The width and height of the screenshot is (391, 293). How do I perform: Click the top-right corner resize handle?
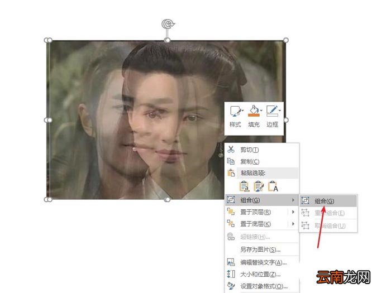[286, 40]
